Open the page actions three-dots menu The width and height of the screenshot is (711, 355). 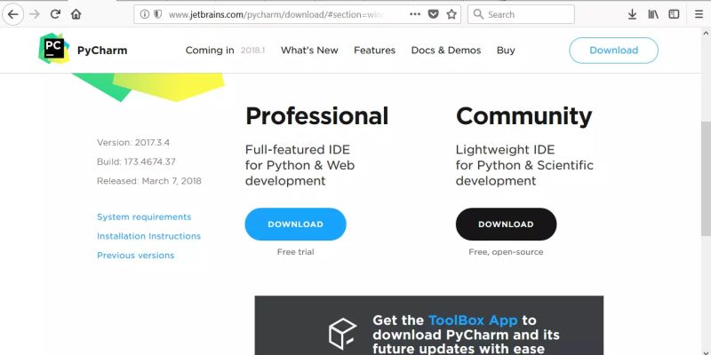pyautogui.click(x=415, y=14)
